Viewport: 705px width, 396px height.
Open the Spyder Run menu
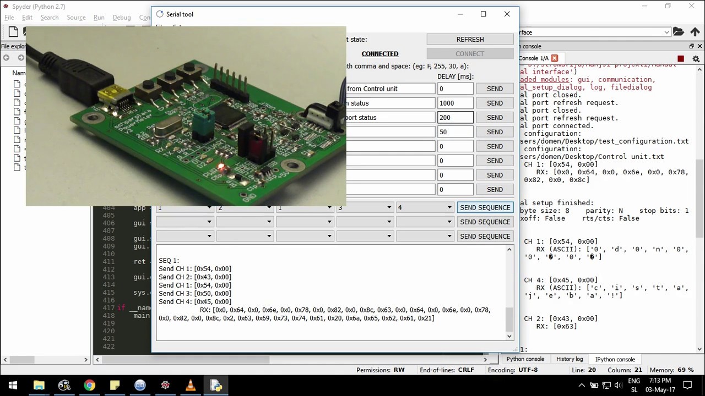pos(99,18)
